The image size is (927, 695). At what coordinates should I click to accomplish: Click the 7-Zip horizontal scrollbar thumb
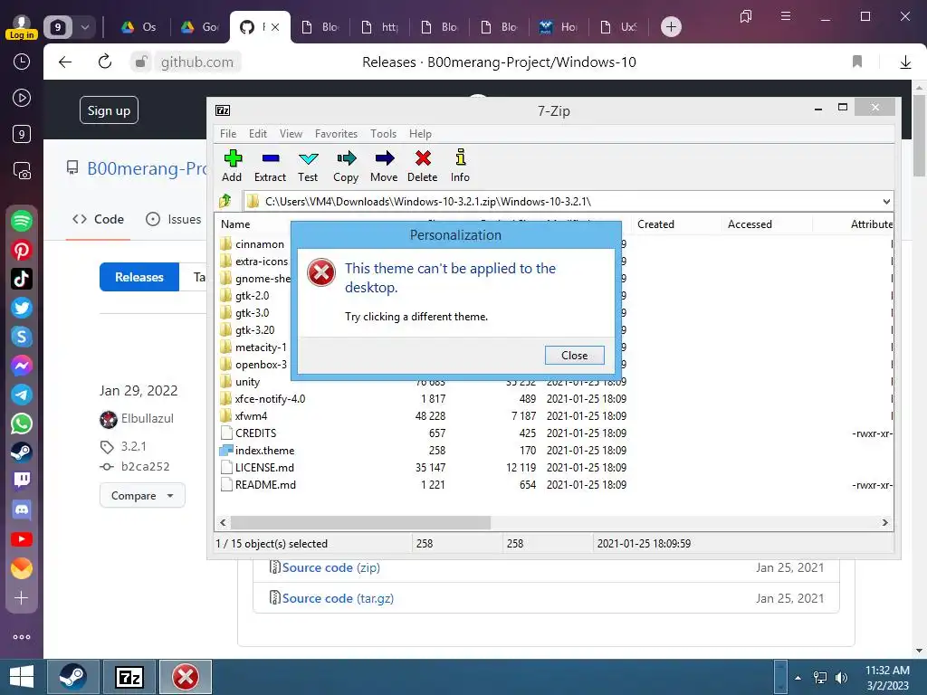[x=360, y=522]
